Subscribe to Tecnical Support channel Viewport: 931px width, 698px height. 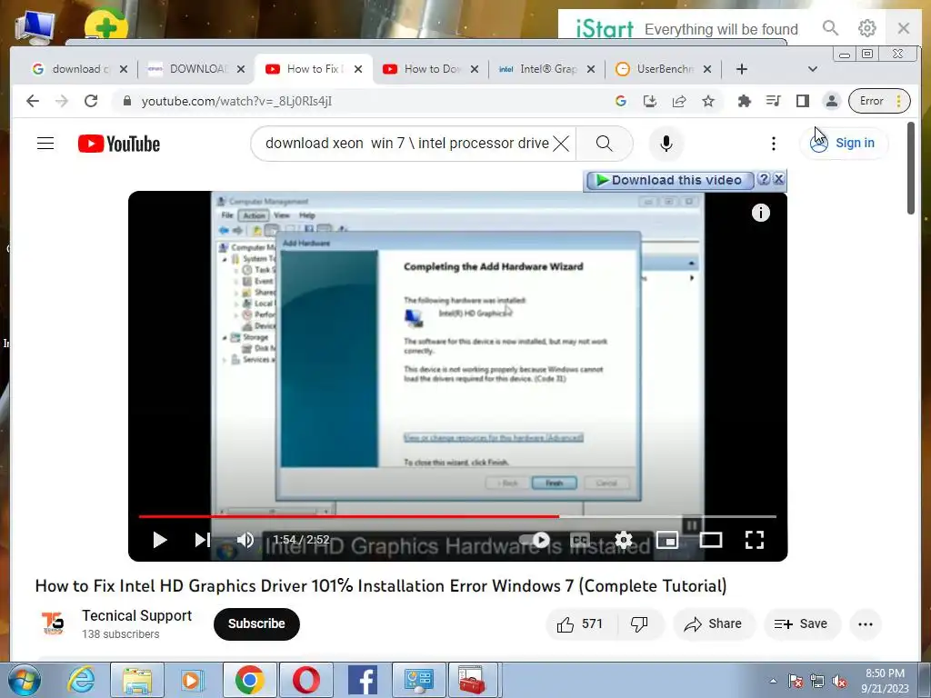pos(256,623)
